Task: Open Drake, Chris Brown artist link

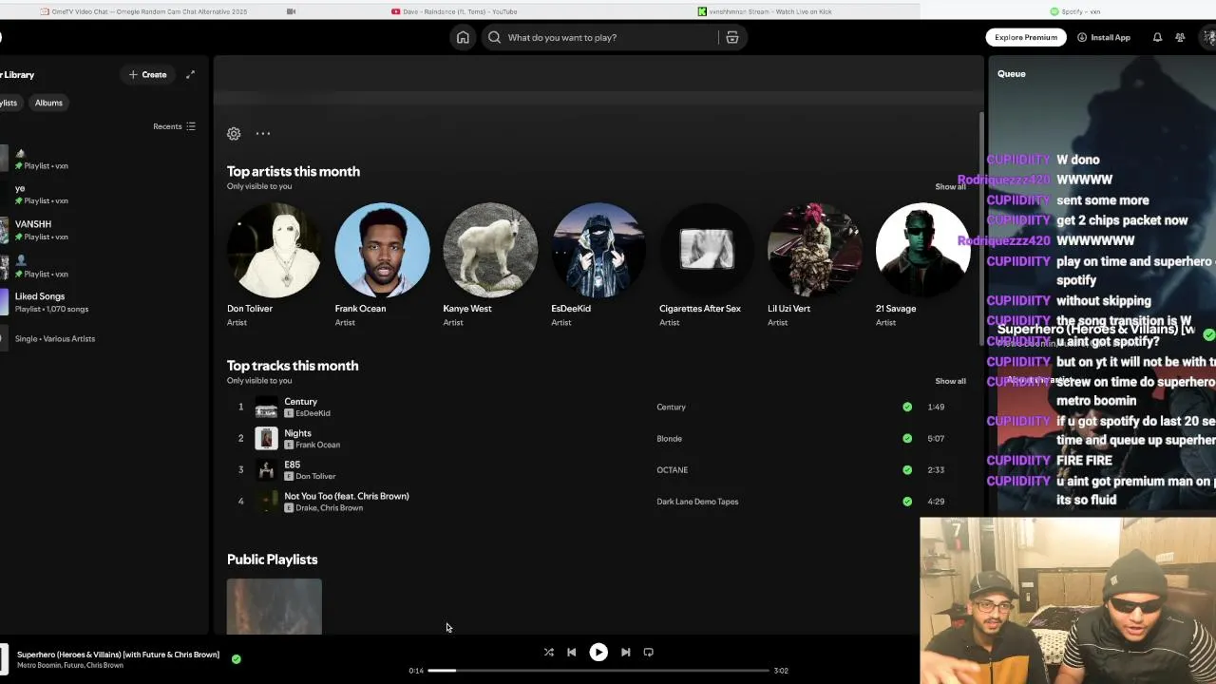Action: coord(329,508)
